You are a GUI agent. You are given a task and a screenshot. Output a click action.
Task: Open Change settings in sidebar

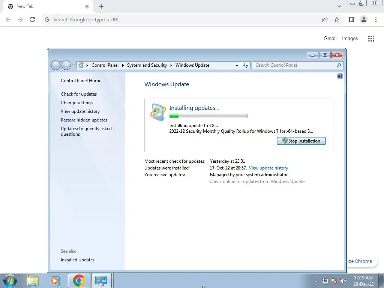click(x=76, y=103)
